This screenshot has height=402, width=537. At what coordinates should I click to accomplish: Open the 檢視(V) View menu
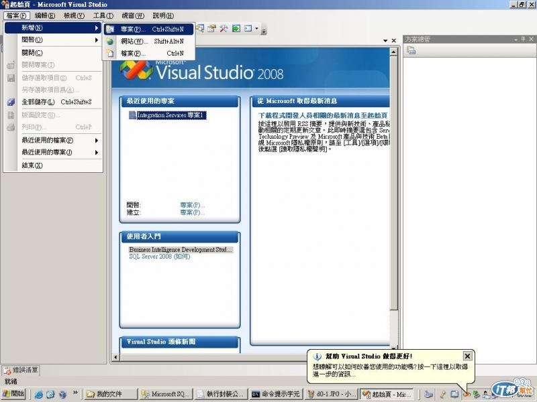coord(74,15)
